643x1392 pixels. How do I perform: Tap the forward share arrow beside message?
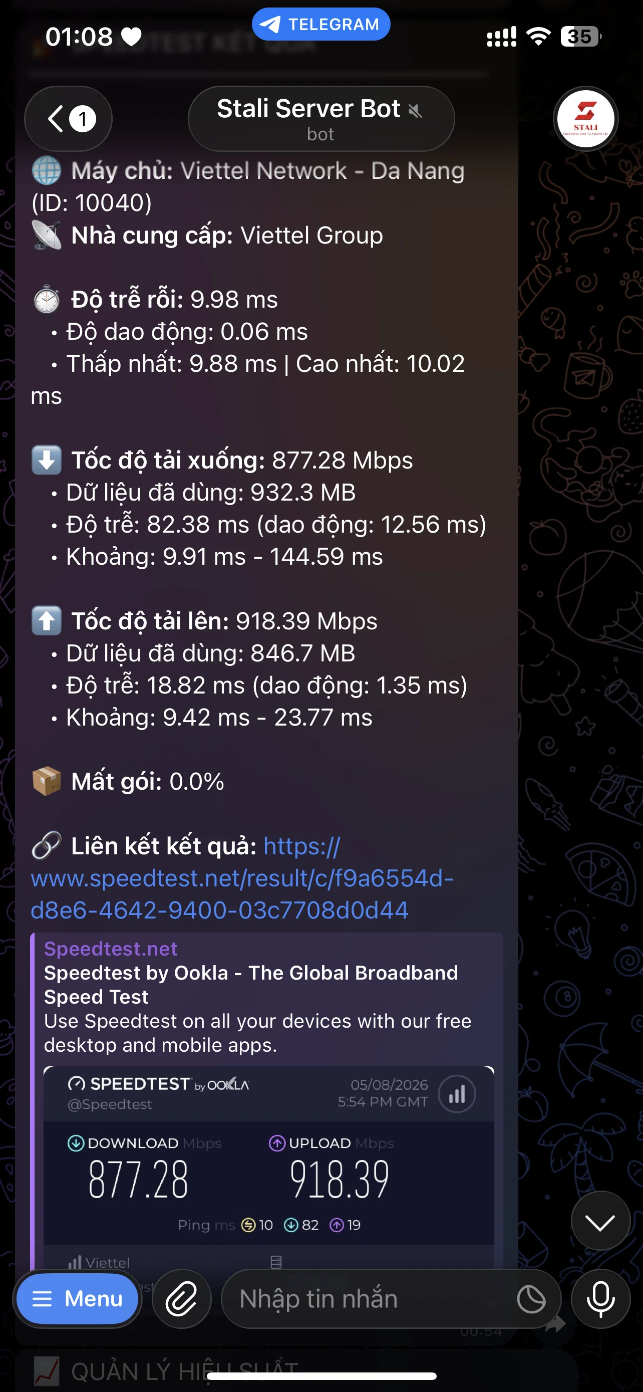click(x=555, y=1324)
